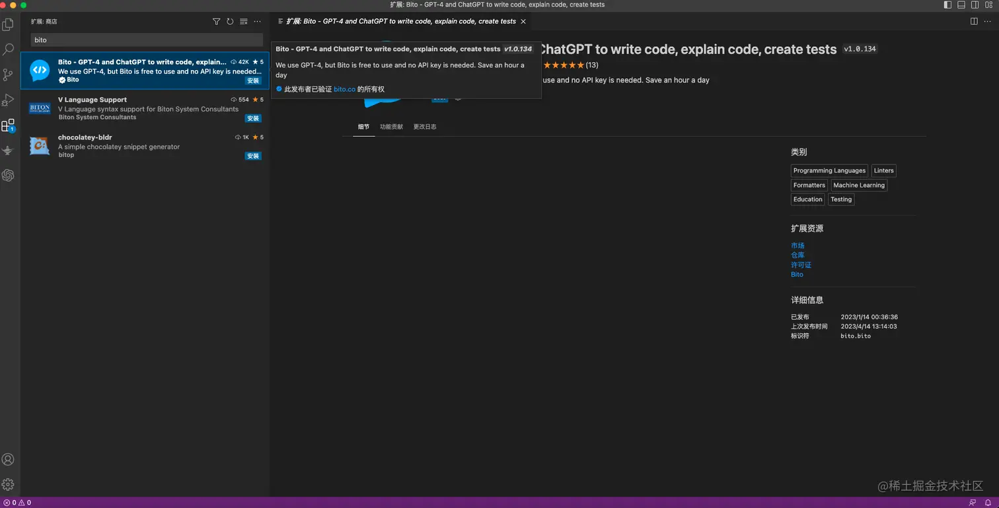The height and width of the screenshot is (508, 999).
Task: Select the Bito GPT-4 extension in results
Action: point(145,70)
